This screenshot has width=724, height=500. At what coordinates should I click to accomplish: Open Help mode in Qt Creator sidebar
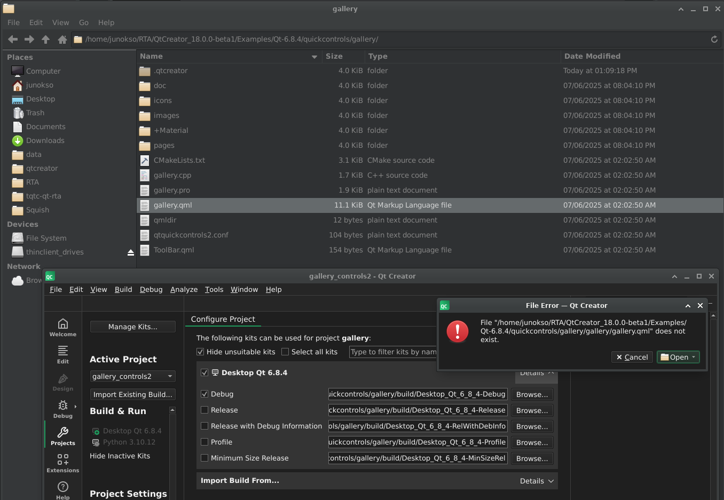[63, 490]
